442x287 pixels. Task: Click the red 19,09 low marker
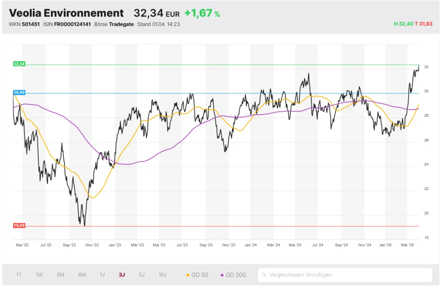point(19,225)
